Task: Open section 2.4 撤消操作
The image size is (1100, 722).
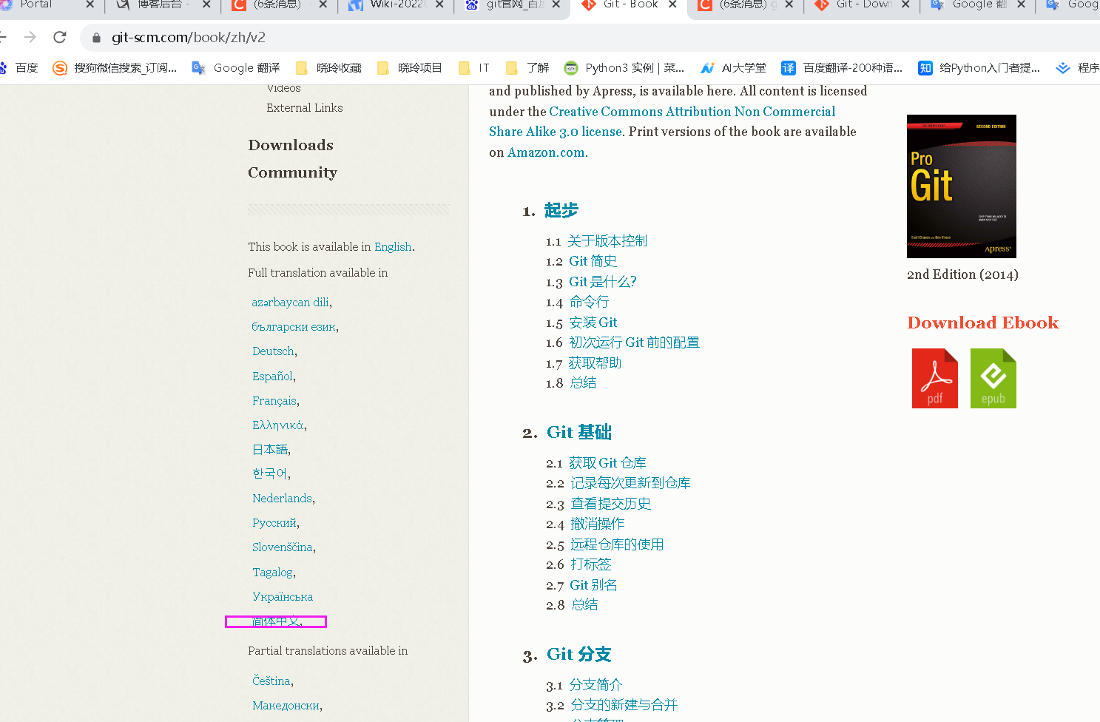Action: point(598,524)
